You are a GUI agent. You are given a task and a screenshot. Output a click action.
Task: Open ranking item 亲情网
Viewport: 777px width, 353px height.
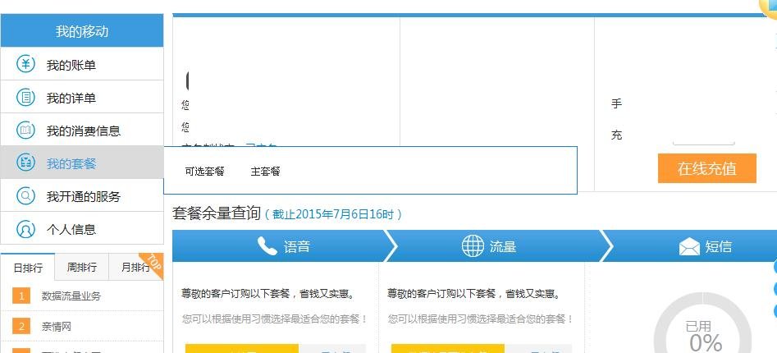coord(57,327)
